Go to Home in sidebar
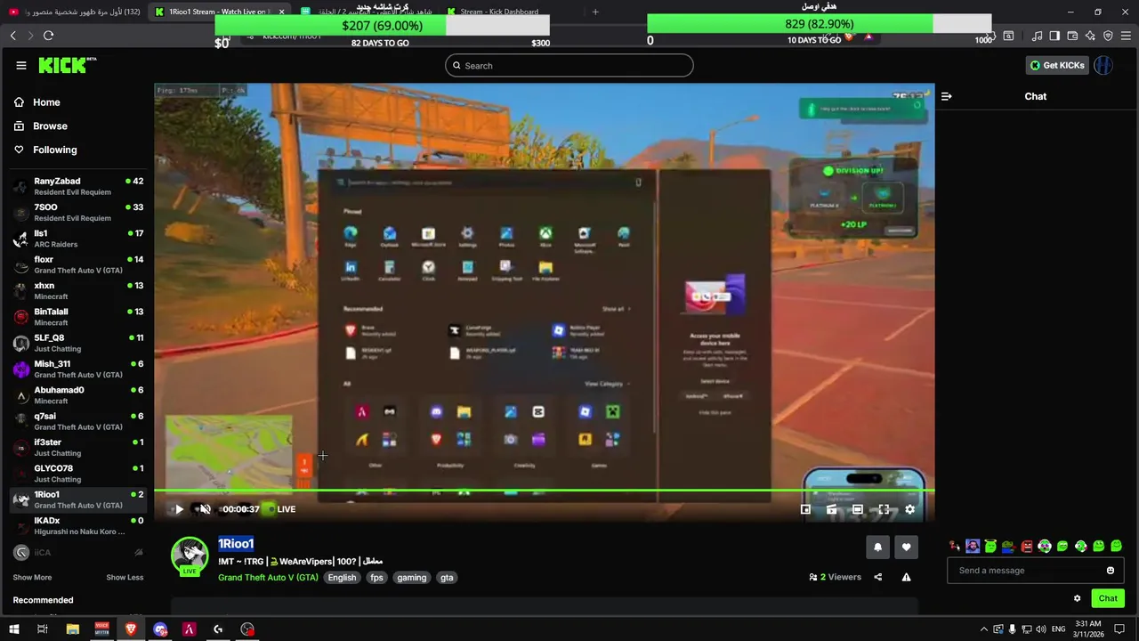This screenshot has width=1139, height=641. (46, 102)
